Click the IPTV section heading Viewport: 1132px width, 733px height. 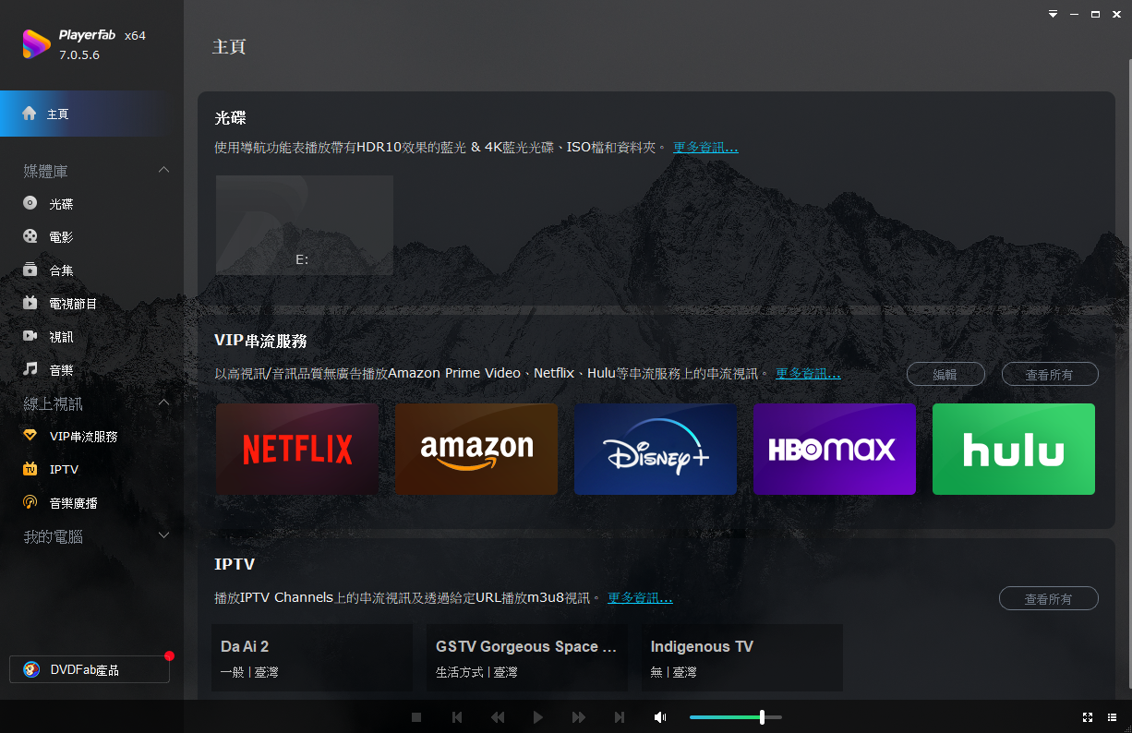pos(235,564)
